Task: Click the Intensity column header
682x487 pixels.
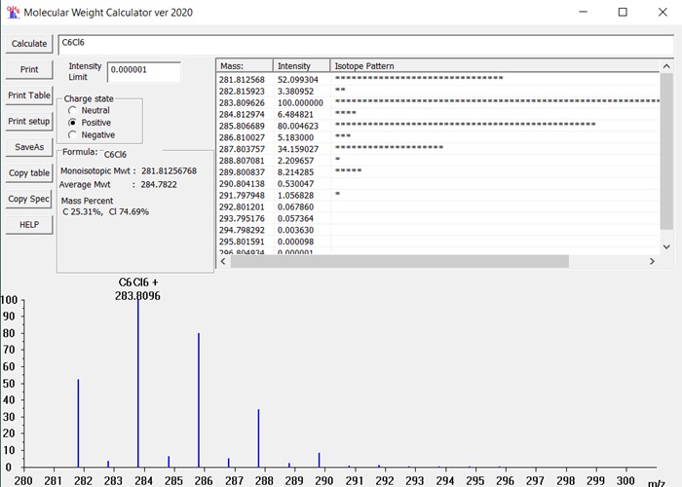Action: pos(301,65)
